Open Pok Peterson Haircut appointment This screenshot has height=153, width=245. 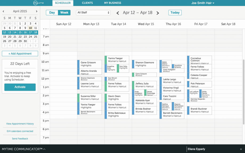[199, 84]
